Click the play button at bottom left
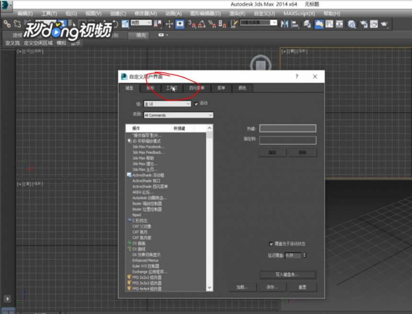Viewport: 412px width, 314px height. point(8,299)
